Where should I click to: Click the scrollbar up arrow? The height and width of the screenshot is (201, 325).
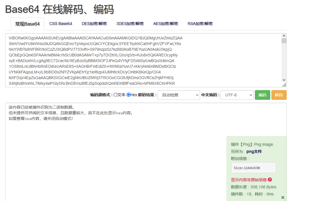tap(284, 35)
